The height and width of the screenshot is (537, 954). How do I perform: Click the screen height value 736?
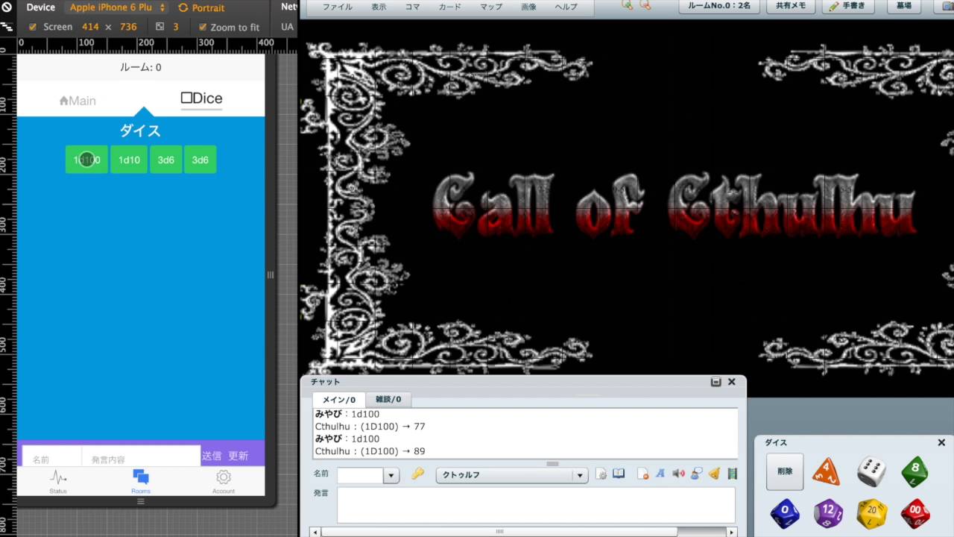coord(128,27)
